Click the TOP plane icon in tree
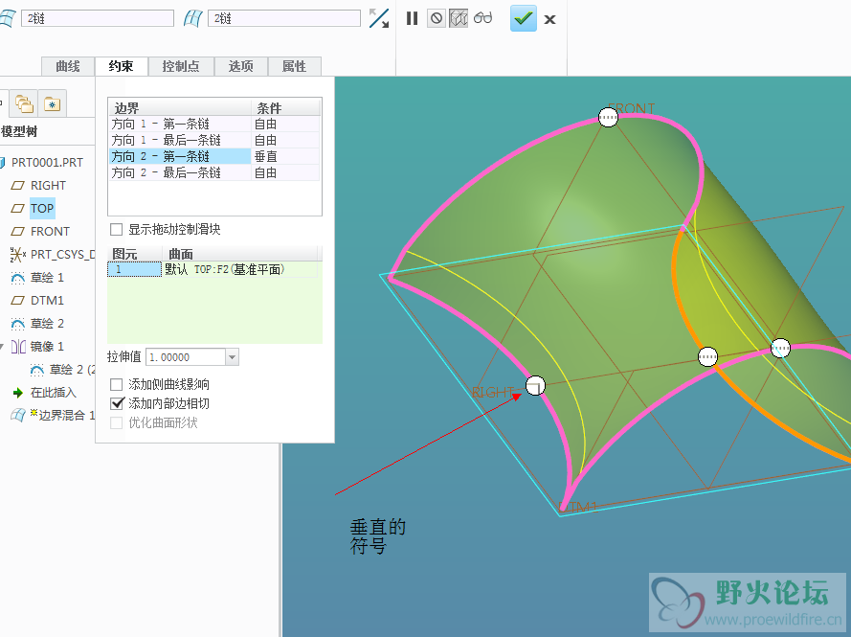The height and width of the screenshot is (637, 851). [18, 209]
